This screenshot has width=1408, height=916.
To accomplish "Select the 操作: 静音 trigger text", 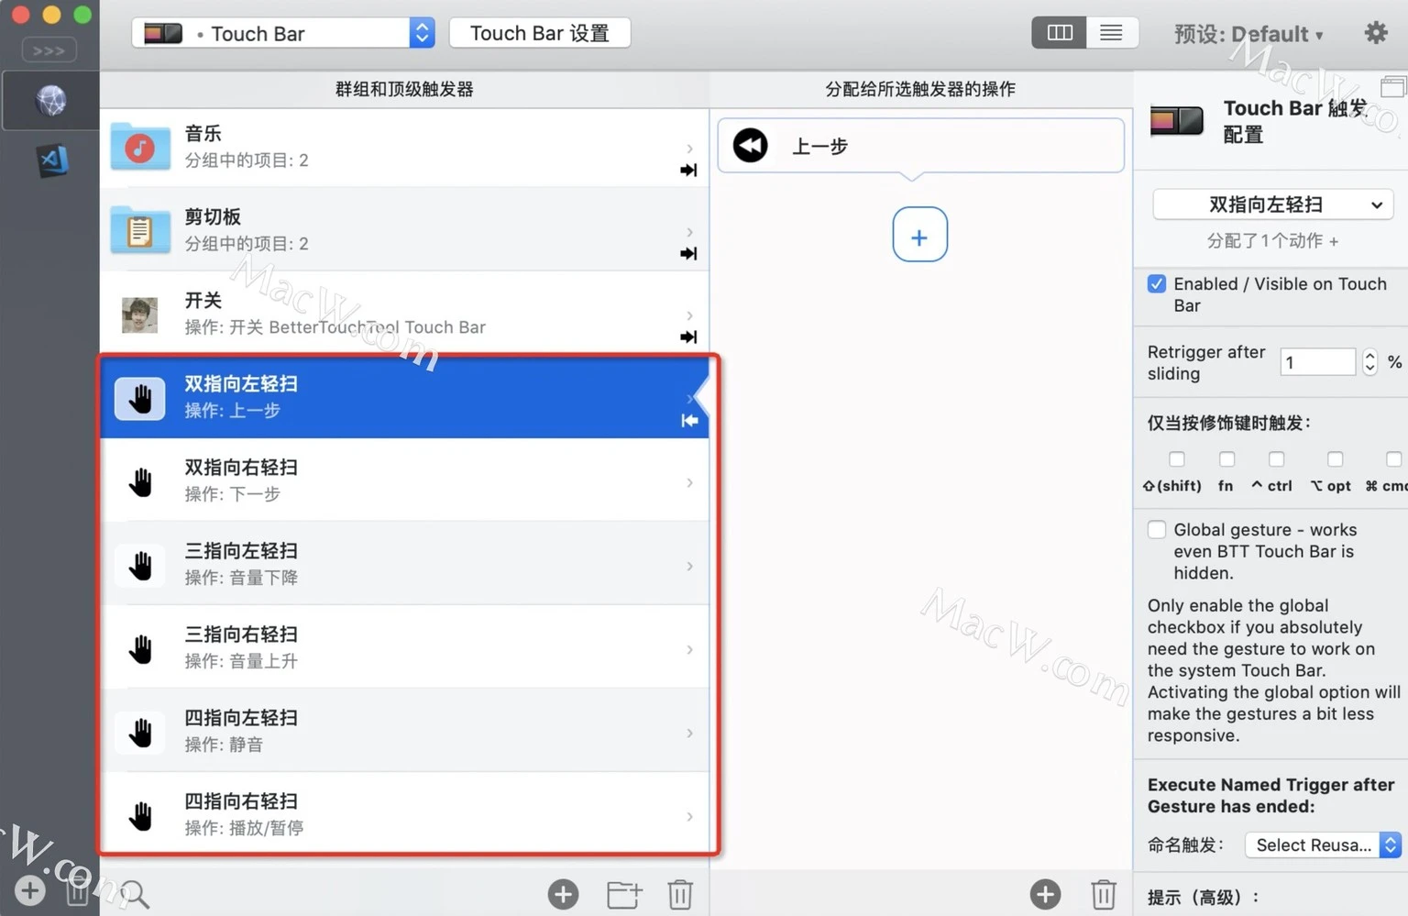I will click(x=224, y=745).
